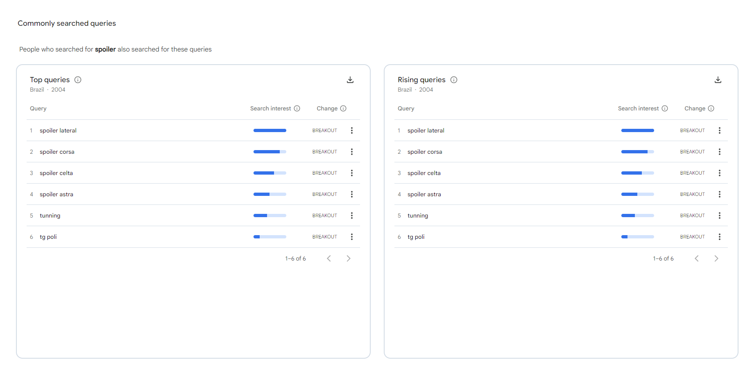
Task: Click Change info icon in Rising queries
Action: pos(711,108)
